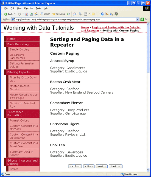Click the Back arrow icon in toolbar
Screen dimensions: 151x177
6,14
